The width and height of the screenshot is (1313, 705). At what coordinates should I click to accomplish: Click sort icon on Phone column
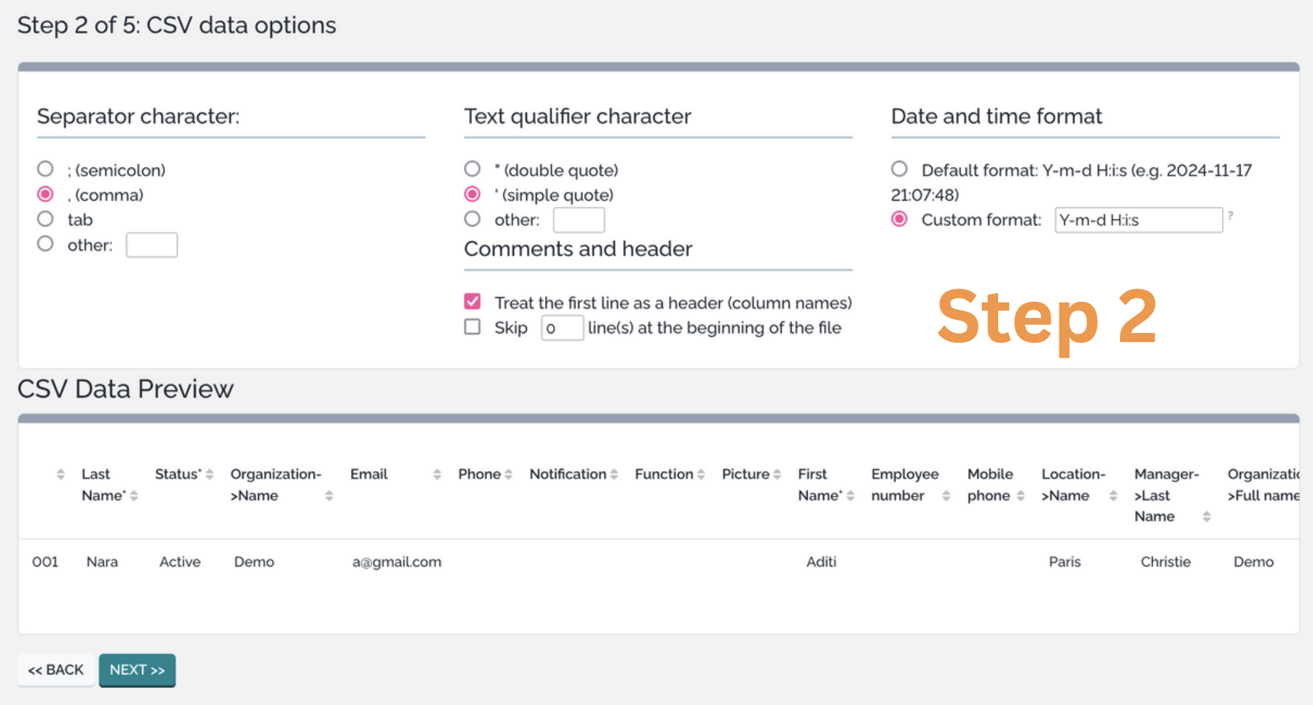[x=509, y=475]
